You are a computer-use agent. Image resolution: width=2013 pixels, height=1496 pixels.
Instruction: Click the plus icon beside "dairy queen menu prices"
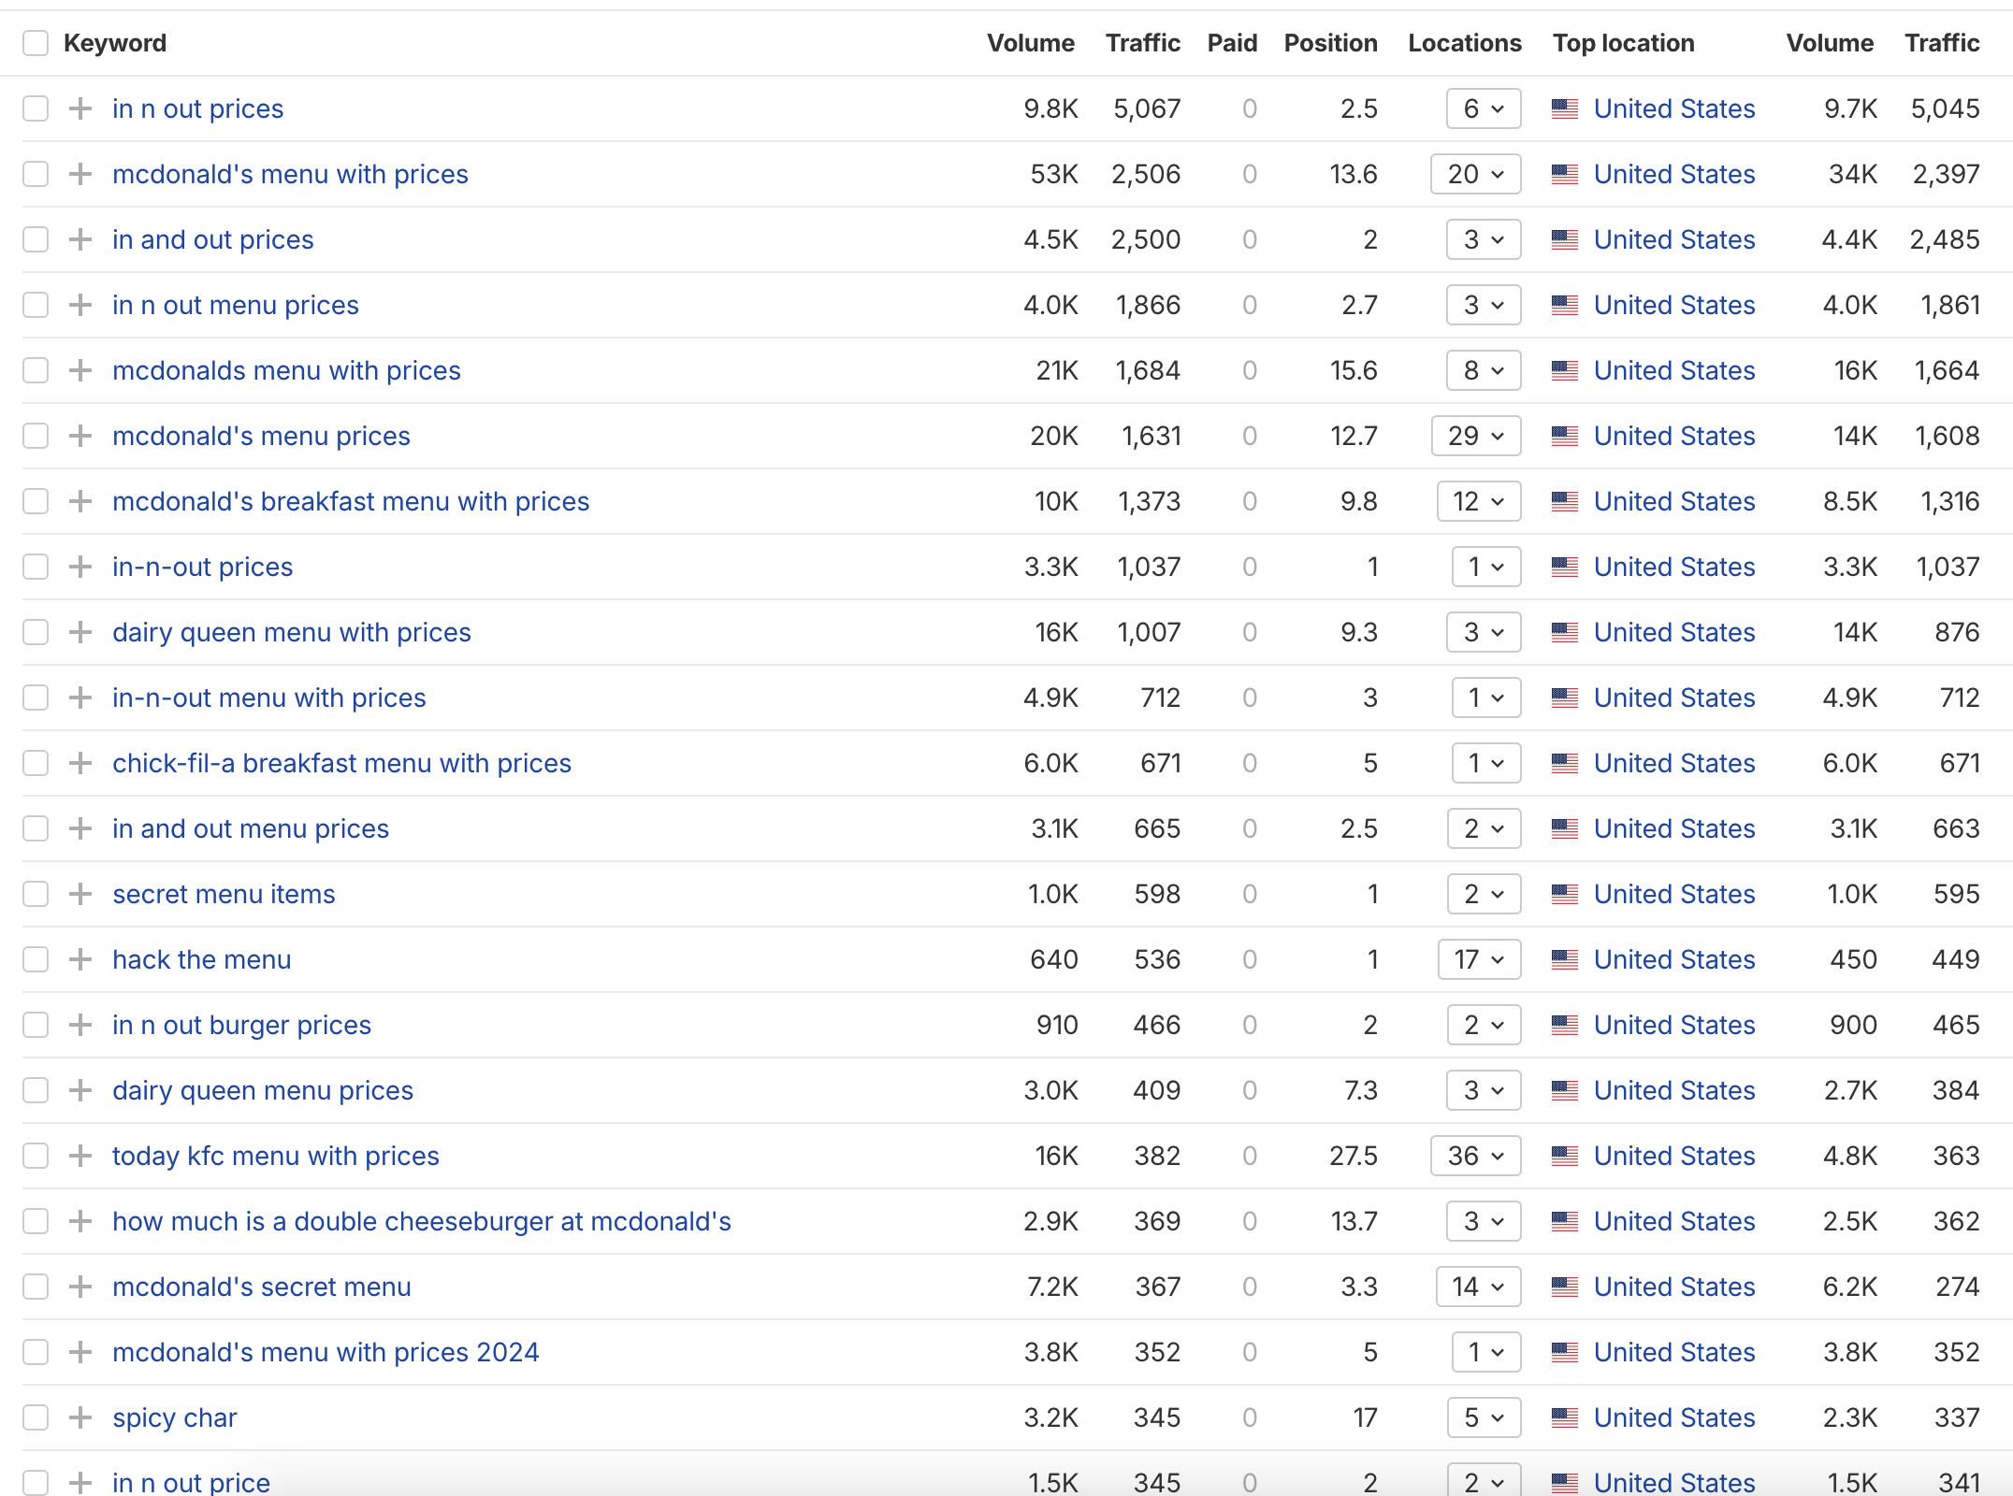80,1090
